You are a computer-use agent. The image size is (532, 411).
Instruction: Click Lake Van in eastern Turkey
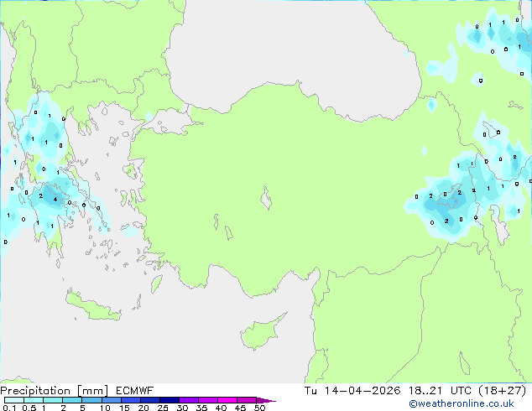pos(450,198)
